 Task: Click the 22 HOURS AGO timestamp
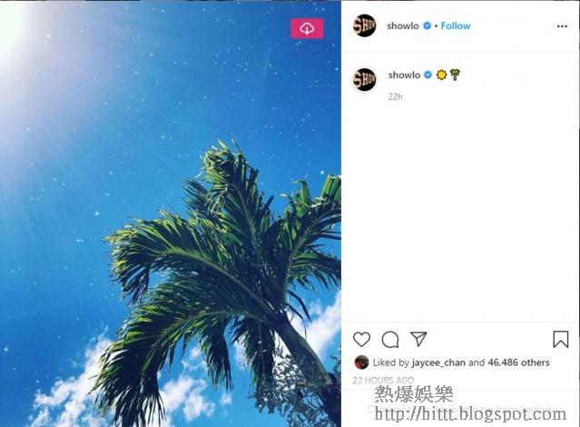(383, 381)
